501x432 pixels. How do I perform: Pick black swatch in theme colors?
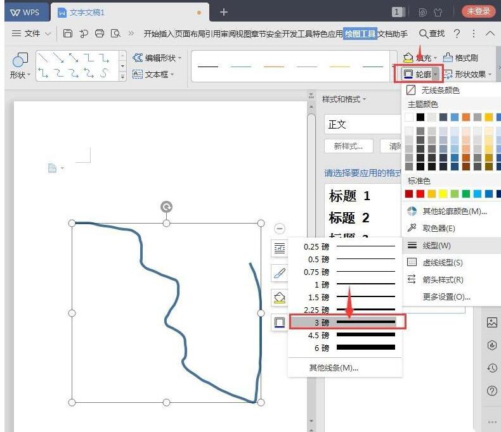pos(420,117)
